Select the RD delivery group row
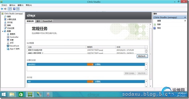The width and height of the screenshot is (189, 99). click(86, 82)
